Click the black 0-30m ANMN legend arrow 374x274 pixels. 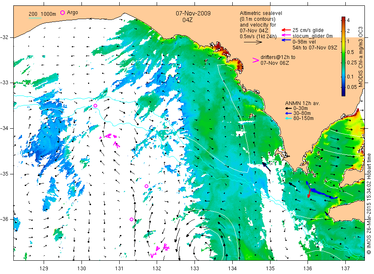point(288,108)
